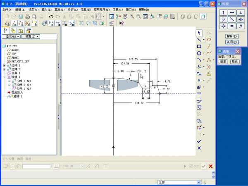Click the undo arrow in toolbar
Viewport: 248px width, 186px height.
click(x=50, y=17)
